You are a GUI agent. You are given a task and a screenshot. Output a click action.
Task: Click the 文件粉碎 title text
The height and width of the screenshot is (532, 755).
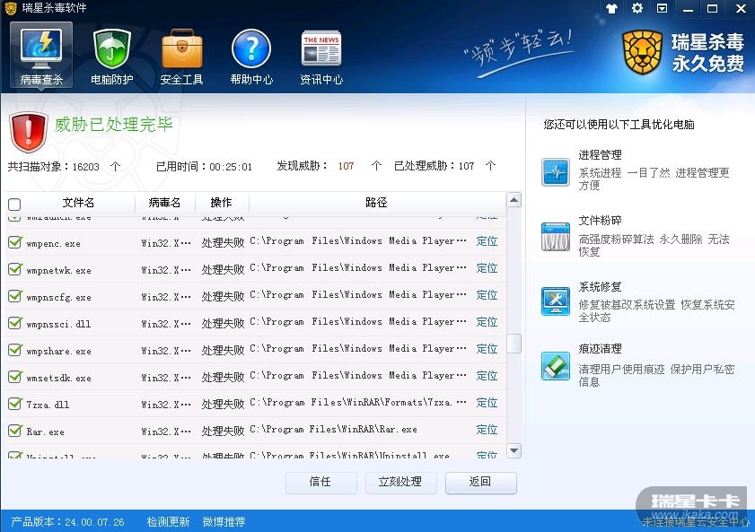point(600,221)
